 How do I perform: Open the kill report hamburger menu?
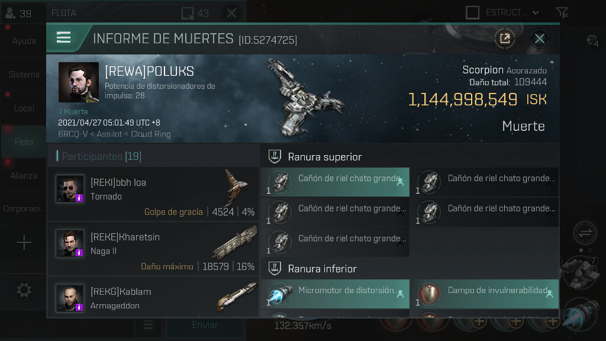coord(63,37)
